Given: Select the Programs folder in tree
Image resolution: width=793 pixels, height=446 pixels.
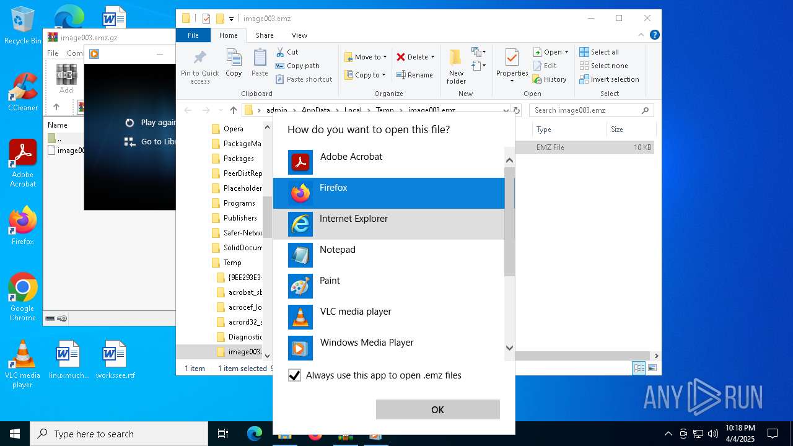Looking at the screenshot, I should pyautogui.click(x=239, y=203).
